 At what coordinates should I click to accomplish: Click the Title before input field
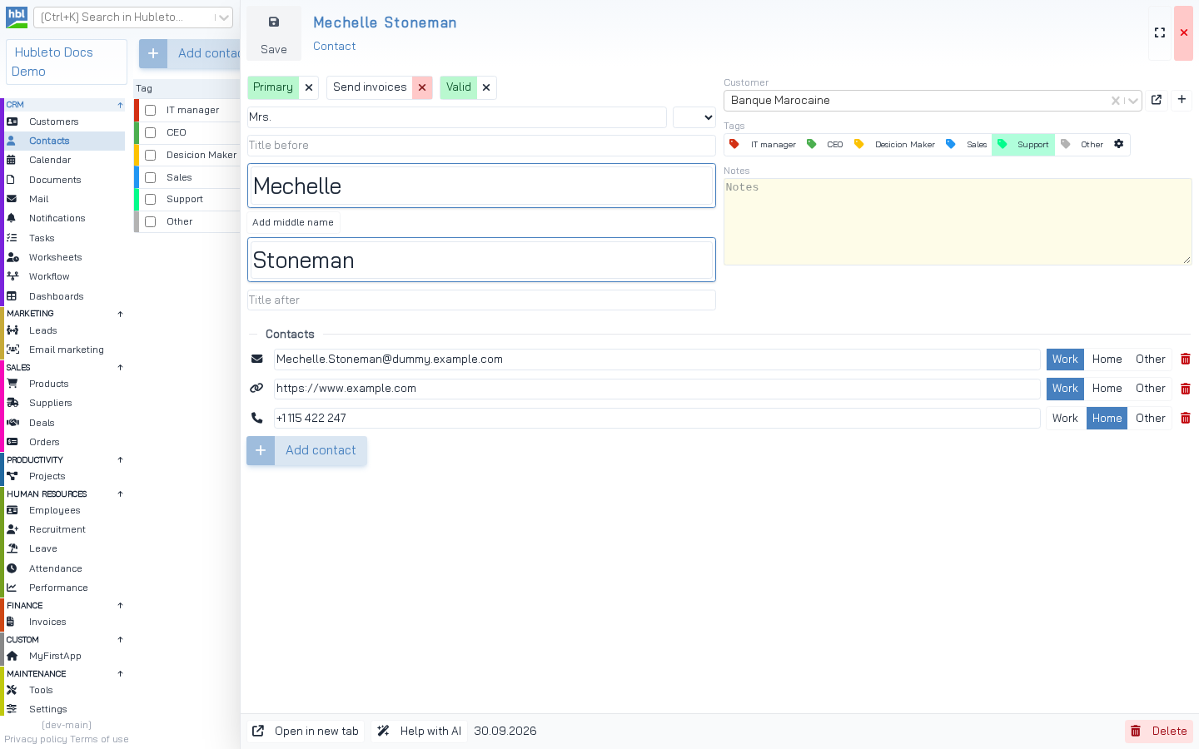[481, 146]
